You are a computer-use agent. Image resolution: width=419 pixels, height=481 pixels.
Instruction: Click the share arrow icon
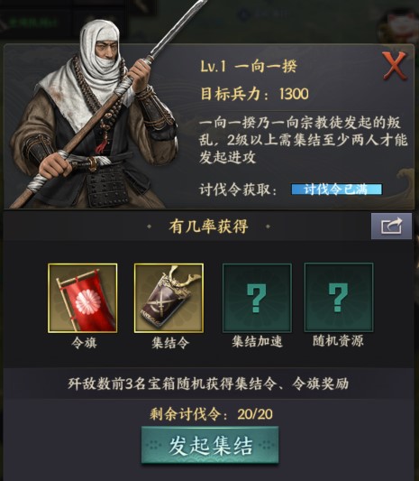click(391, 227)
